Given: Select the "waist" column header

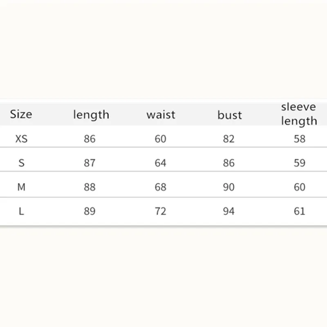Looking at the screenshot, I should tap(161, 114).
